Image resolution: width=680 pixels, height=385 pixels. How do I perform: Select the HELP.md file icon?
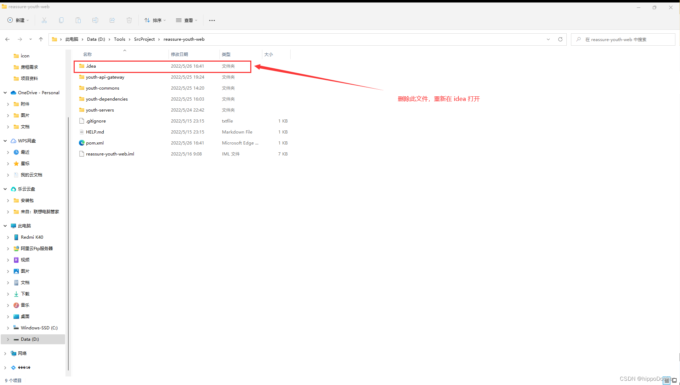point(82,132)
